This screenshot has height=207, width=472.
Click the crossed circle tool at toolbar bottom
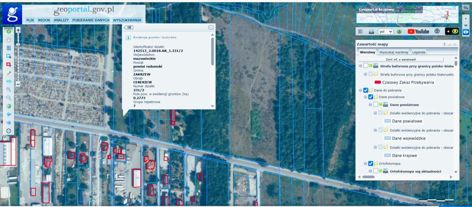9,131
